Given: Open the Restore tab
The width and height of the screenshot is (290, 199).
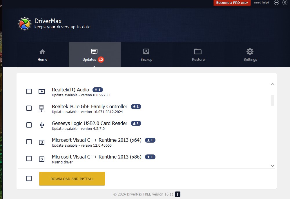Looking at the screenshot, I should point(198,55).
